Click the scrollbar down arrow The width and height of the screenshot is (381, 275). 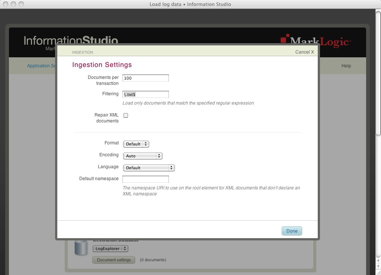(378, 267)
